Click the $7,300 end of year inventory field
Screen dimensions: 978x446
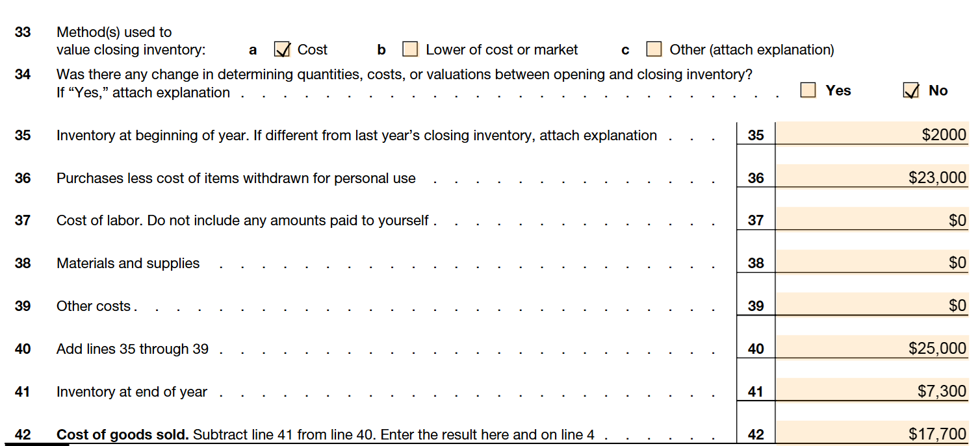tap(871, 391)
